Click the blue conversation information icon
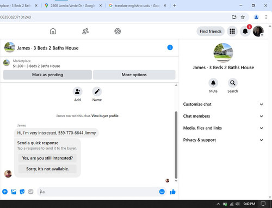 pos(170,47)
